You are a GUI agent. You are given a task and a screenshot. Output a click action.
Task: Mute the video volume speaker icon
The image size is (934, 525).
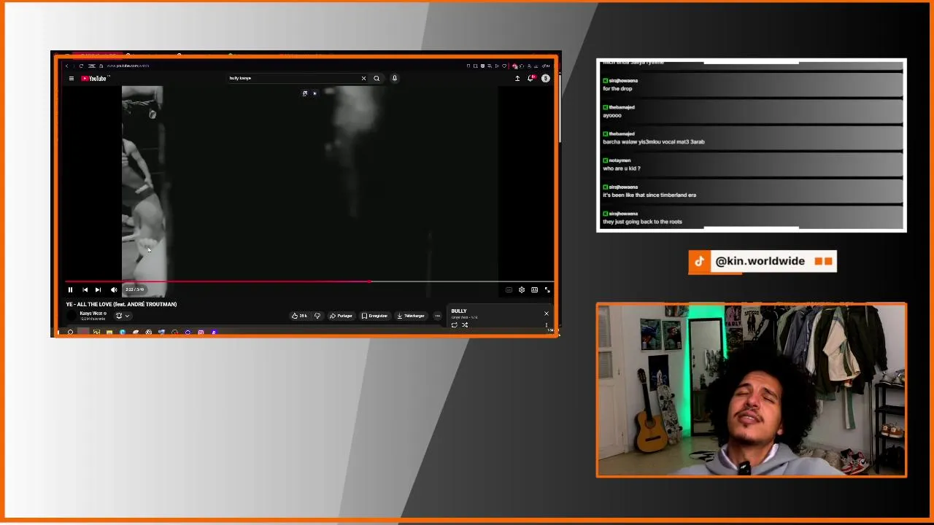point(113,289)
